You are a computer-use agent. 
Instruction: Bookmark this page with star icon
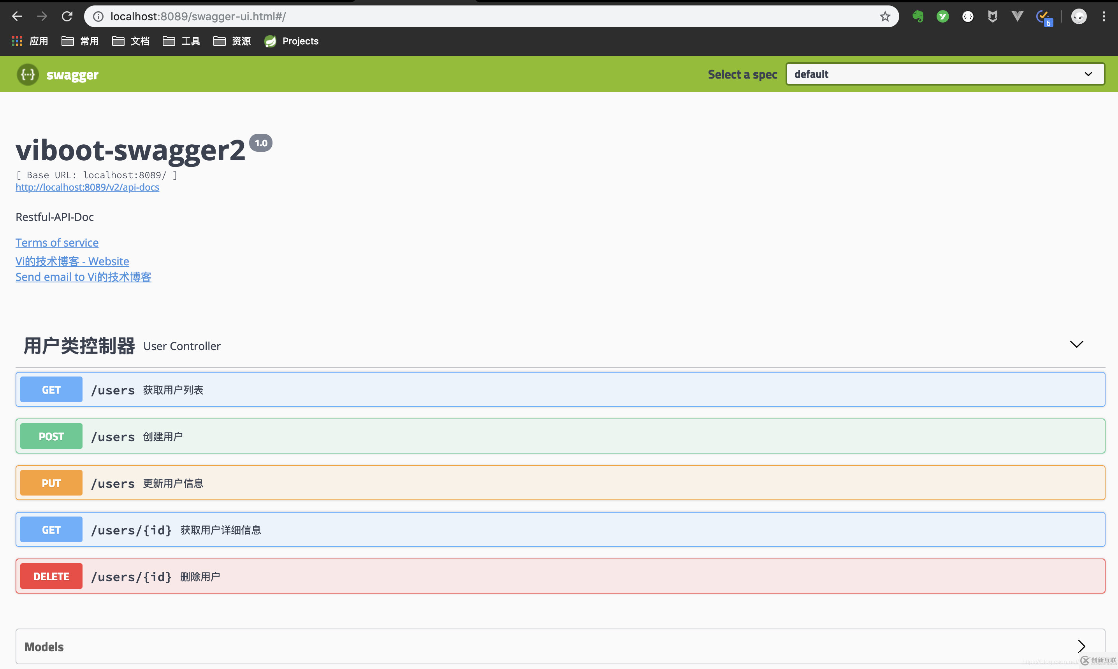(x=885, y=17)
